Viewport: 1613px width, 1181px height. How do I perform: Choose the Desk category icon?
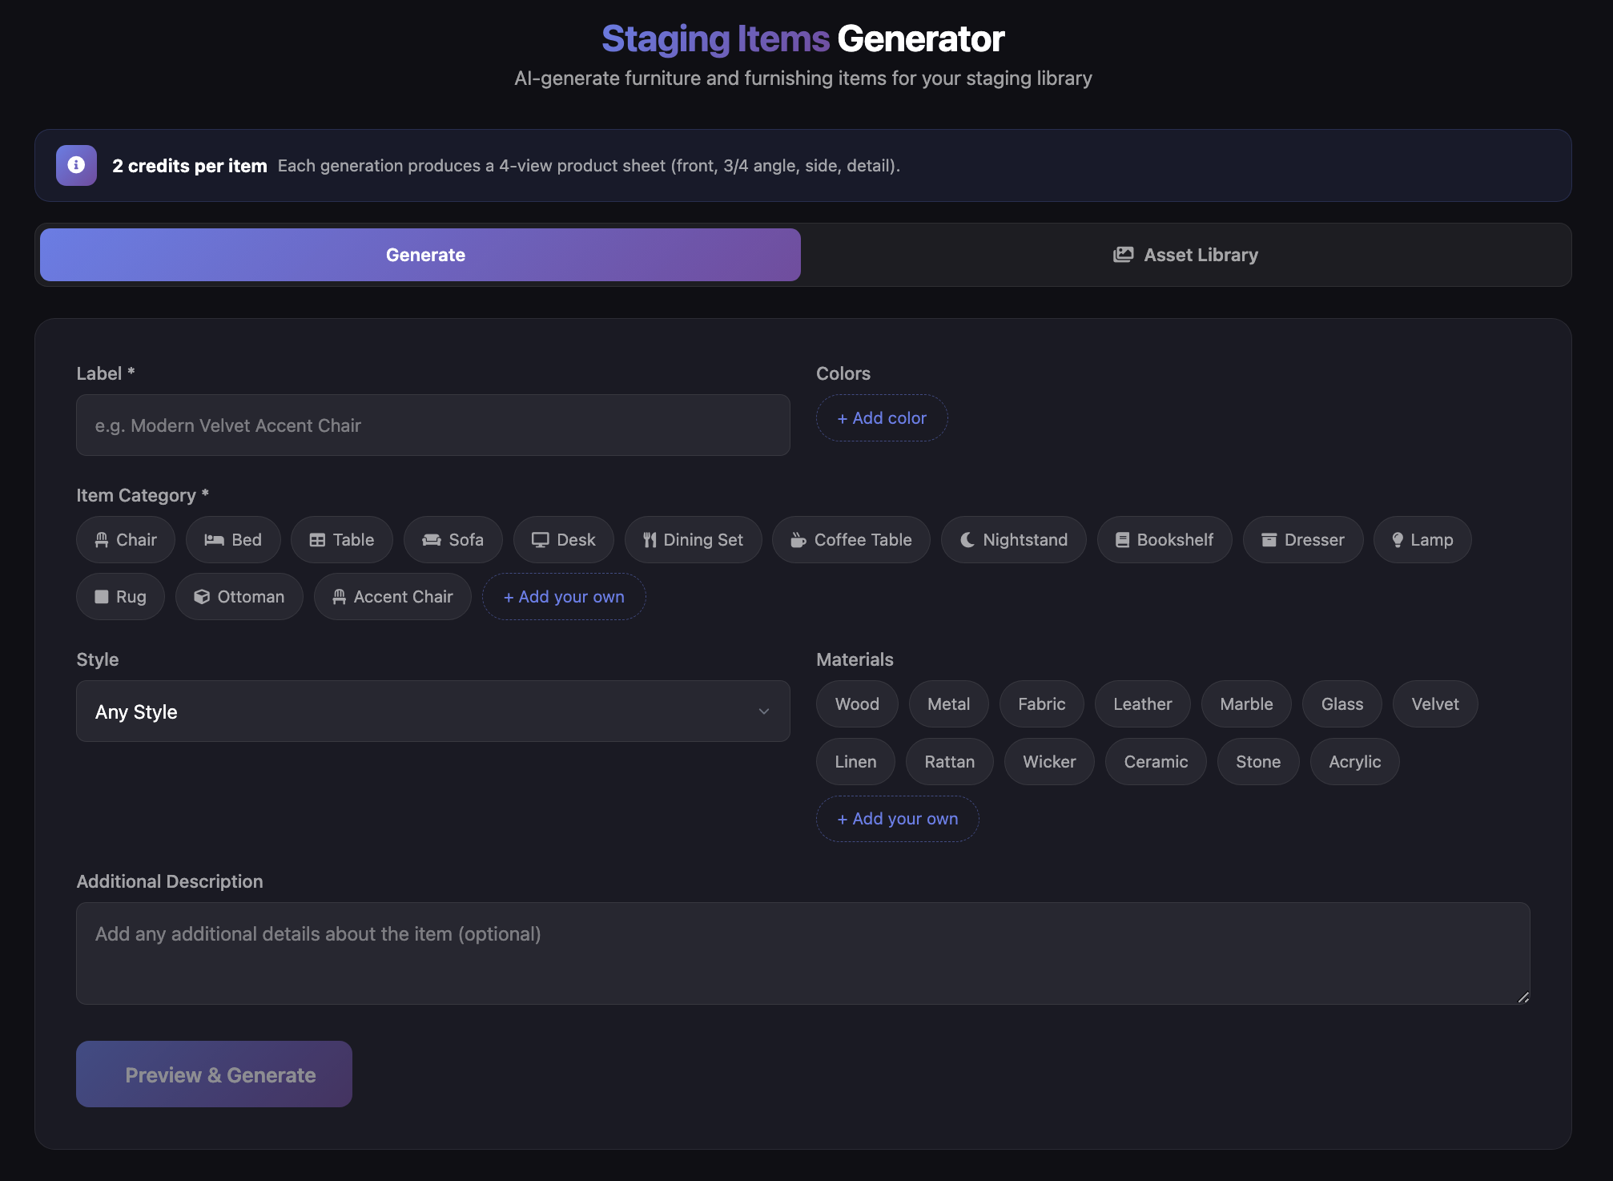pyautogui.click(x=541, y=539)
